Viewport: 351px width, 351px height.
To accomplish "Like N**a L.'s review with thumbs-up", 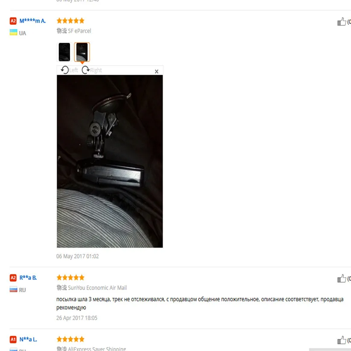I will point(342,340).
